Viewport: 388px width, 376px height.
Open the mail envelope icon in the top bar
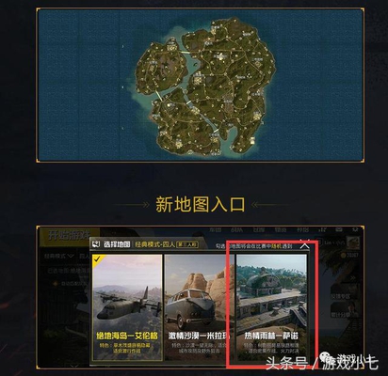click(x=339, y=230)
